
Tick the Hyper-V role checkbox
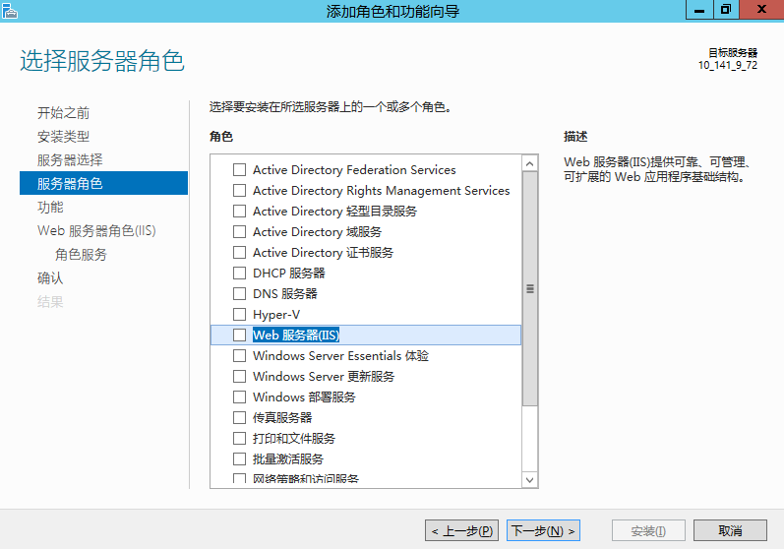pyautogui.click(x=239, y=315)
